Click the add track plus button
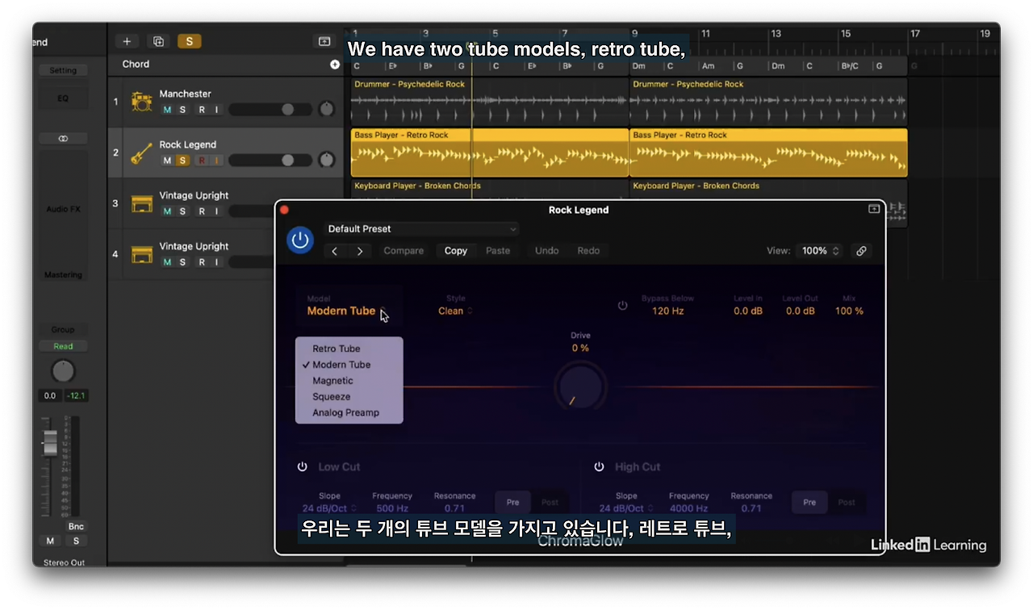 click(127, 41)
